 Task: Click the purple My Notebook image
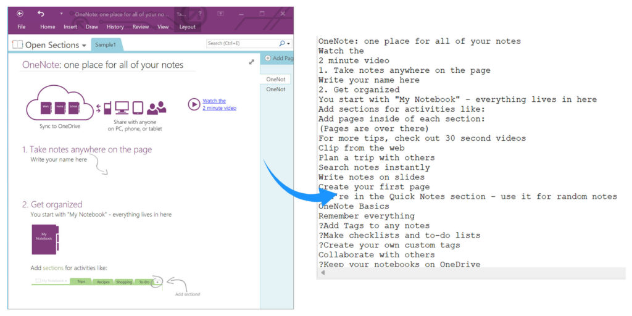point(45,239)
